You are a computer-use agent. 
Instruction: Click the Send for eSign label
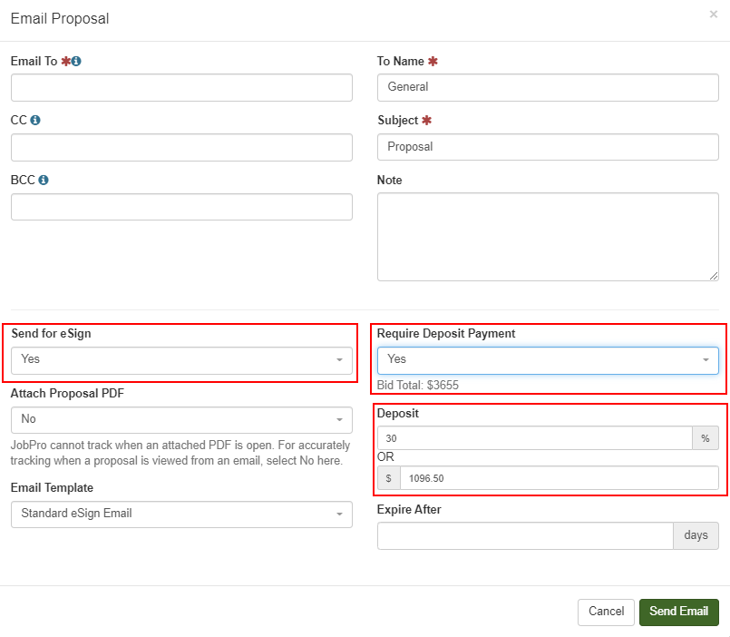pyautogui.click(x=51, y=334)
